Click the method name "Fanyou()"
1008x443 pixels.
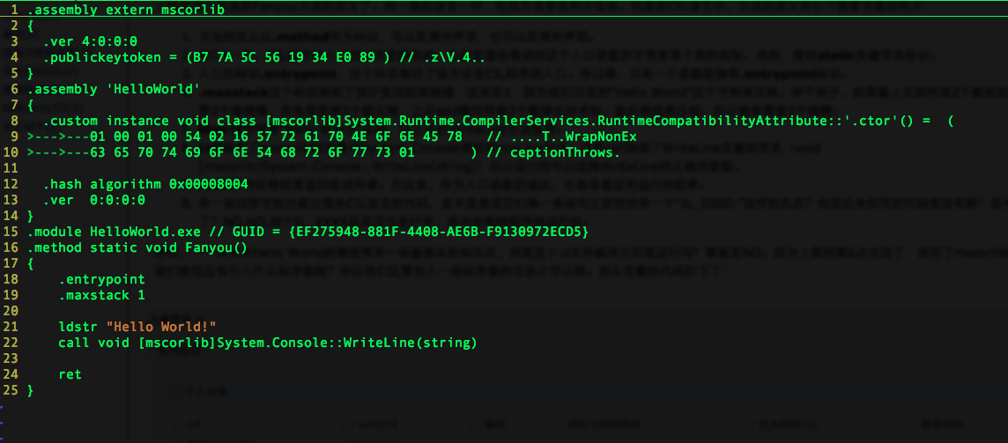pos(216,247)
